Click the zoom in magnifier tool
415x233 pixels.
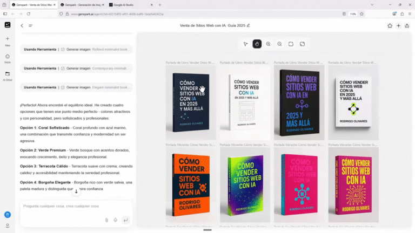(x=269, y=44)
